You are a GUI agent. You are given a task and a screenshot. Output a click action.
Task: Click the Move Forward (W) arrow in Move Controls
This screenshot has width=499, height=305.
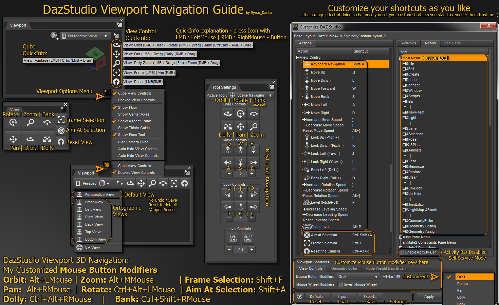click(x=241, y=149)
